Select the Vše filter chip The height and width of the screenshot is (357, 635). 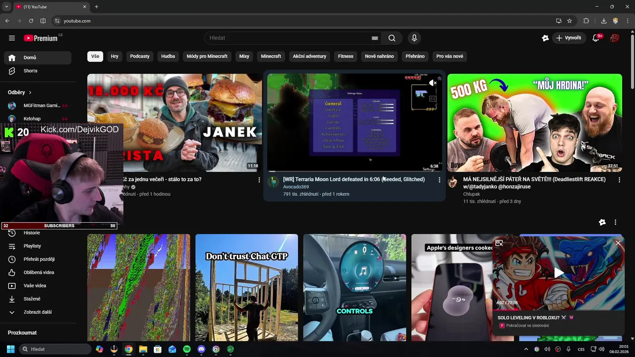(95, 57)
